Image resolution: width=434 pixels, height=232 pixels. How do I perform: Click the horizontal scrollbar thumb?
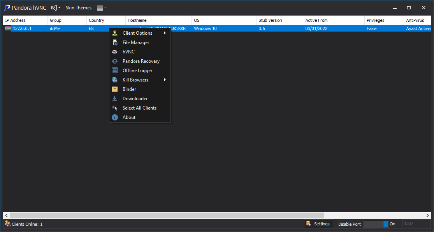(x=166, y=215)
